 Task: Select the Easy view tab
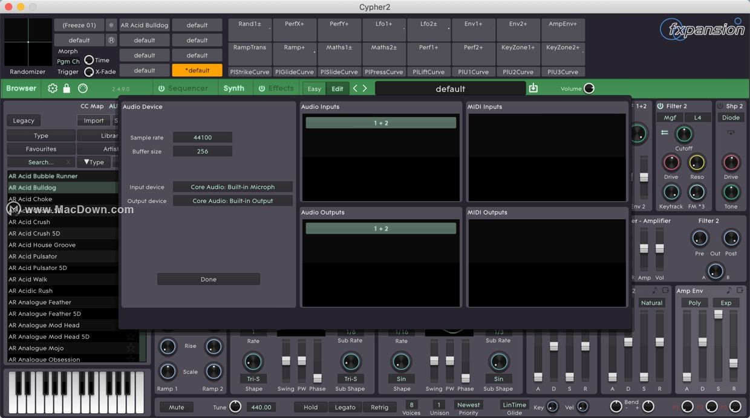click(x=315, y=89)
